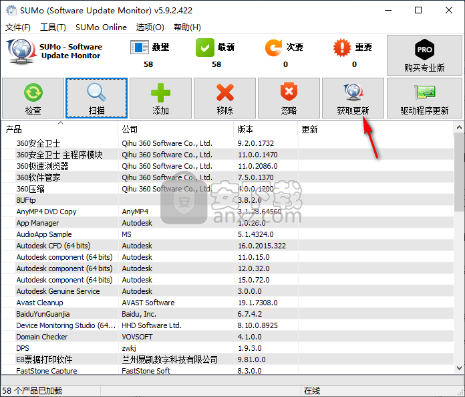Click the PRO 购买专业版 button
The height and width of the screenshot is (397, 465).
tap(424, 55)
